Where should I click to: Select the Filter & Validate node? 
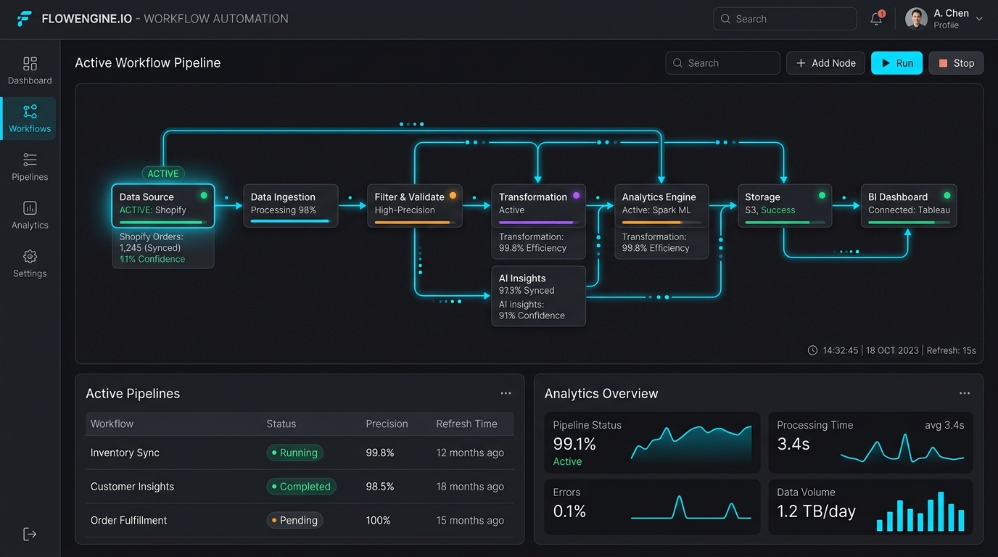[415, 206]
